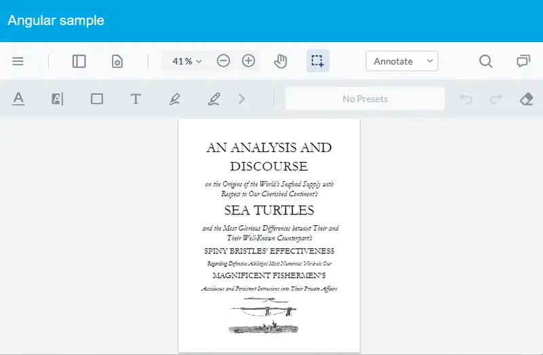Viewport: 543px width, 355px height.
Task: Undo the last annotation
Action: click(x=466, y=99)
